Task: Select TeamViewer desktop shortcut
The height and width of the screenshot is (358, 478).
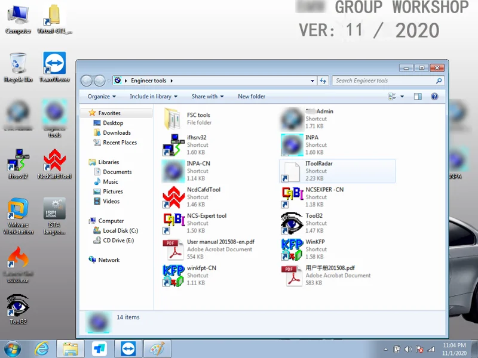Action: tap(54, 67)
